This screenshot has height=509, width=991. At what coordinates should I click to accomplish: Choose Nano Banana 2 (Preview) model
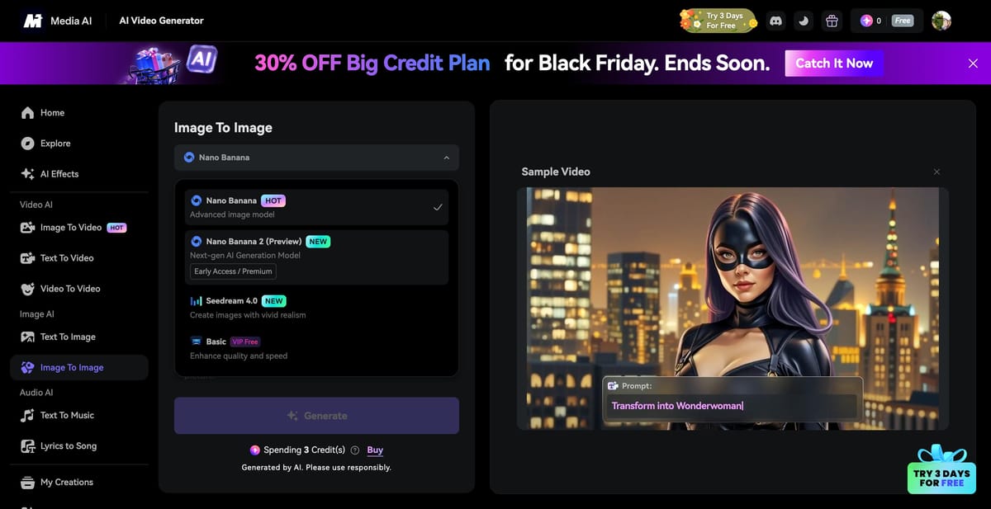316,257
